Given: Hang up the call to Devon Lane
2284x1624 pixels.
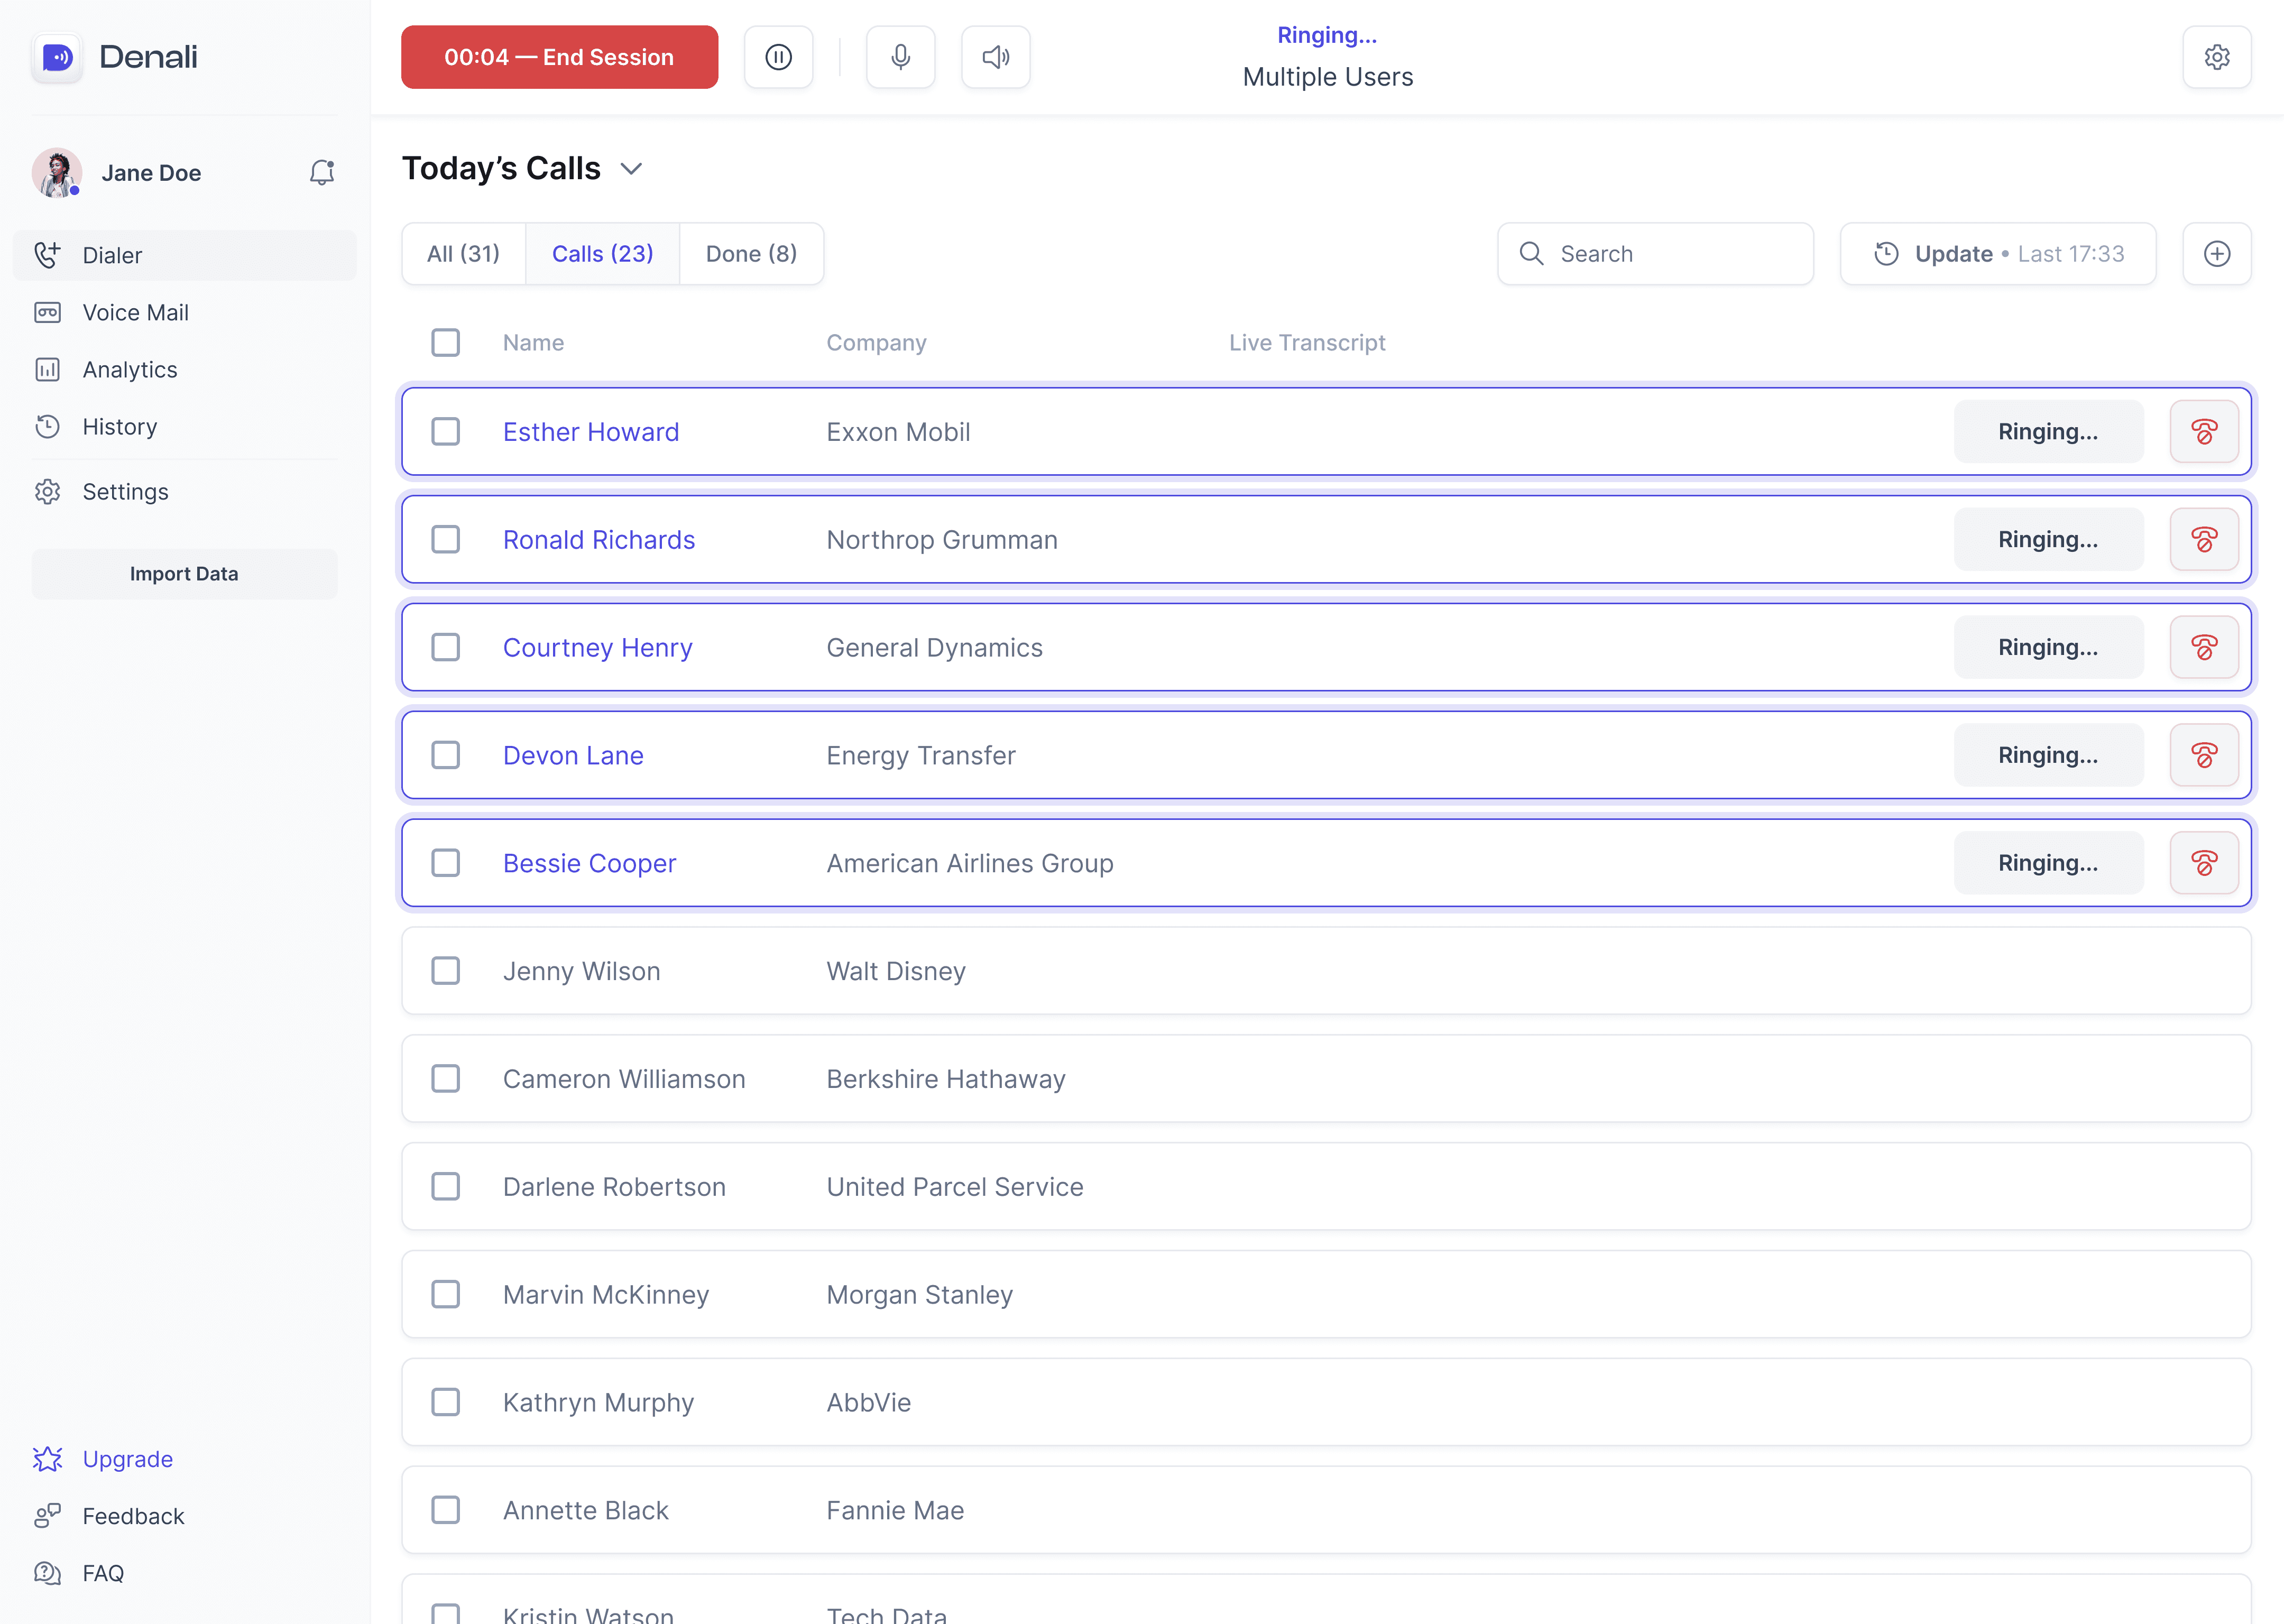Looking at the screenshot, I should [x=2203, y=756].
